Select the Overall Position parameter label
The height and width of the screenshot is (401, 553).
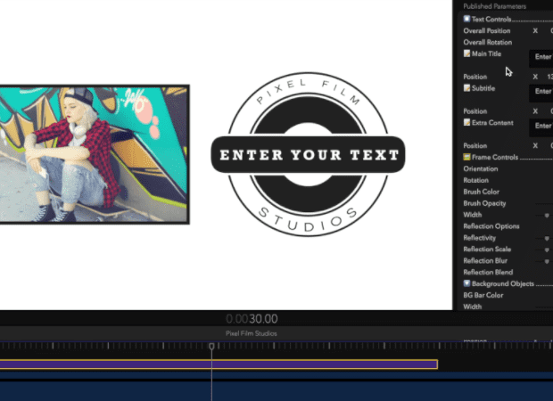click(x=487, y=31)
